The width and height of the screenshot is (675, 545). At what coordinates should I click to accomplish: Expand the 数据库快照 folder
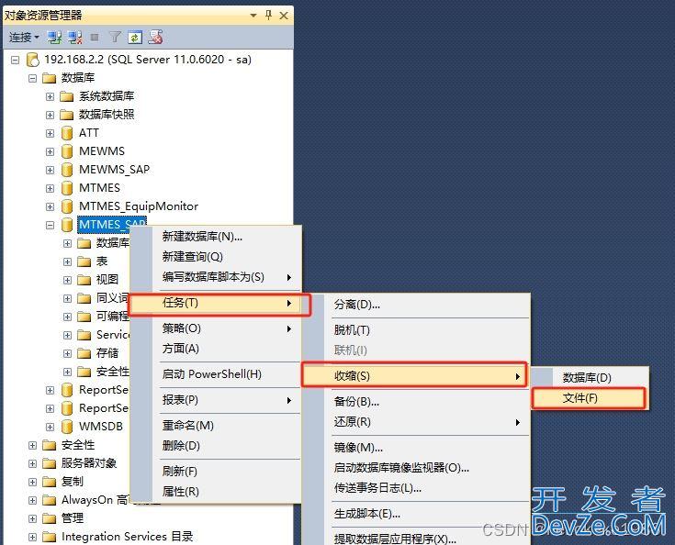click(50, 115)
